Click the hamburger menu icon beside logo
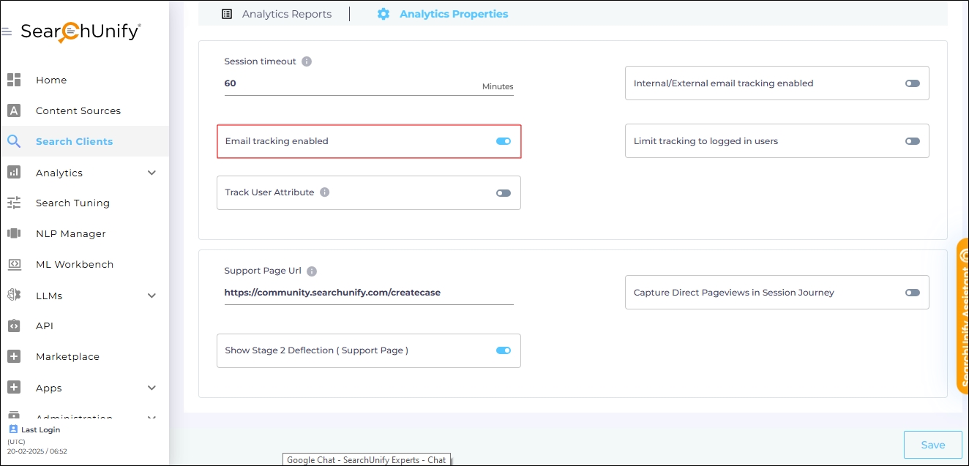 pos(7,32)
